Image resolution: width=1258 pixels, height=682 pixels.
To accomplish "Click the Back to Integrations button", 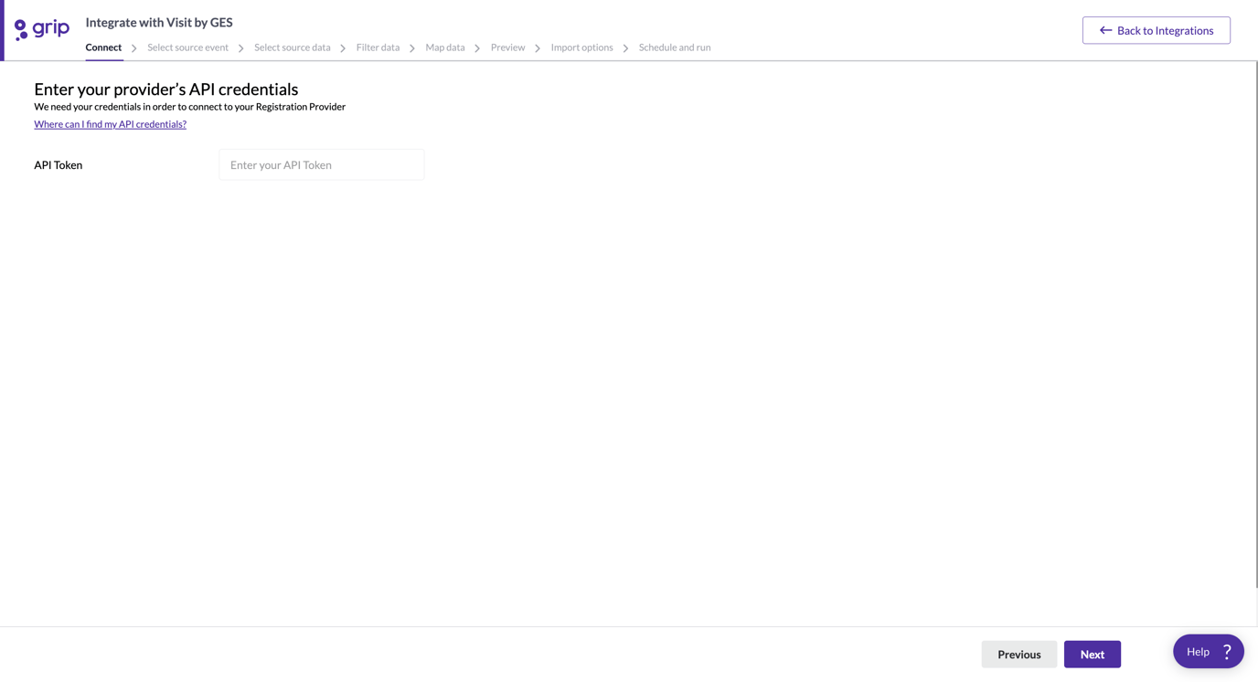I will coord(1156,30).
